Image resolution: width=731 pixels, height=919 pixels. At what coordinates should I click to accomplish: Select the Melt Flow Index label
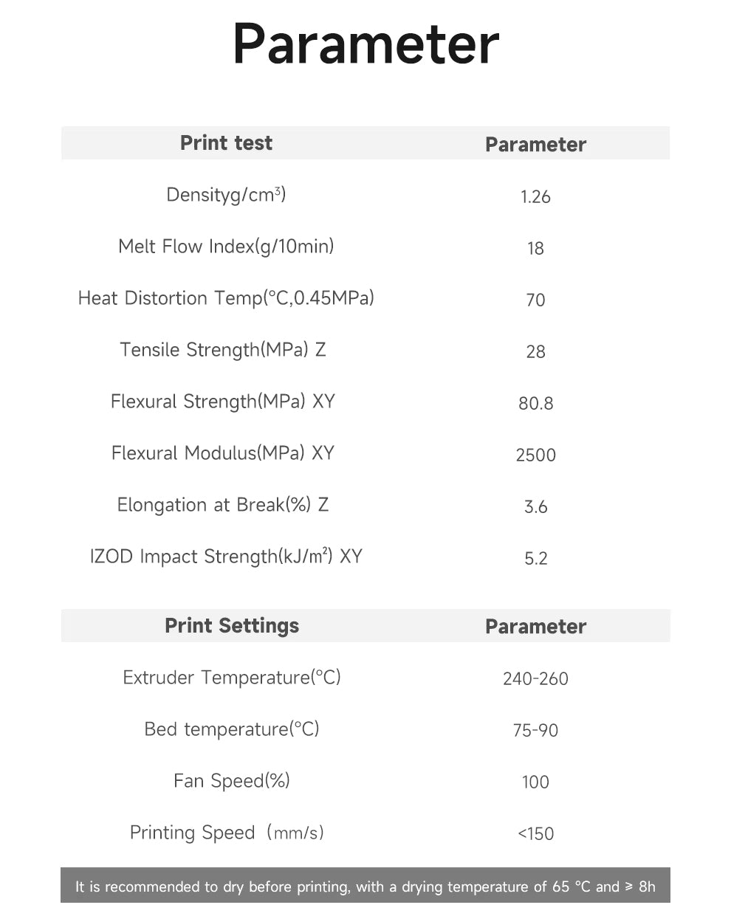click(226, 247)
